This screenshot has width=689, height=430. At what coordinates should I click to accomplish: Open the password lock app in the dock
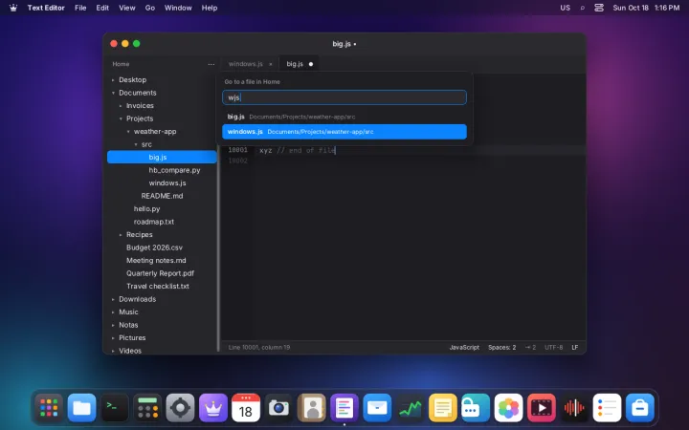[476, 408]
